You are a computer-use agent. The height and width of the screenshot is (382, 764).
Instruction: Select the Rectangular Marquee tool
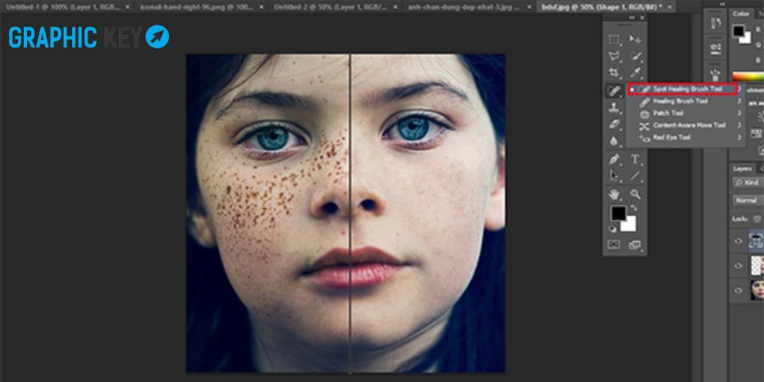614,39
